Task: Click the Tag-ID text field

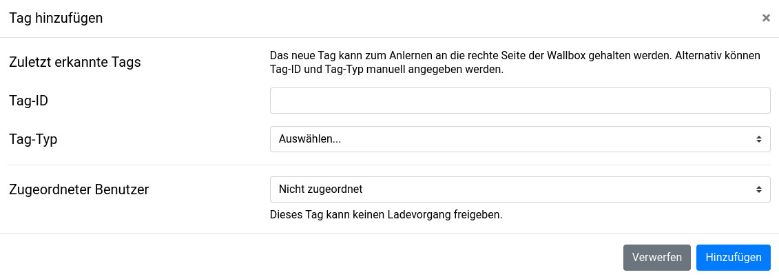Action: (x=520, y=101)
